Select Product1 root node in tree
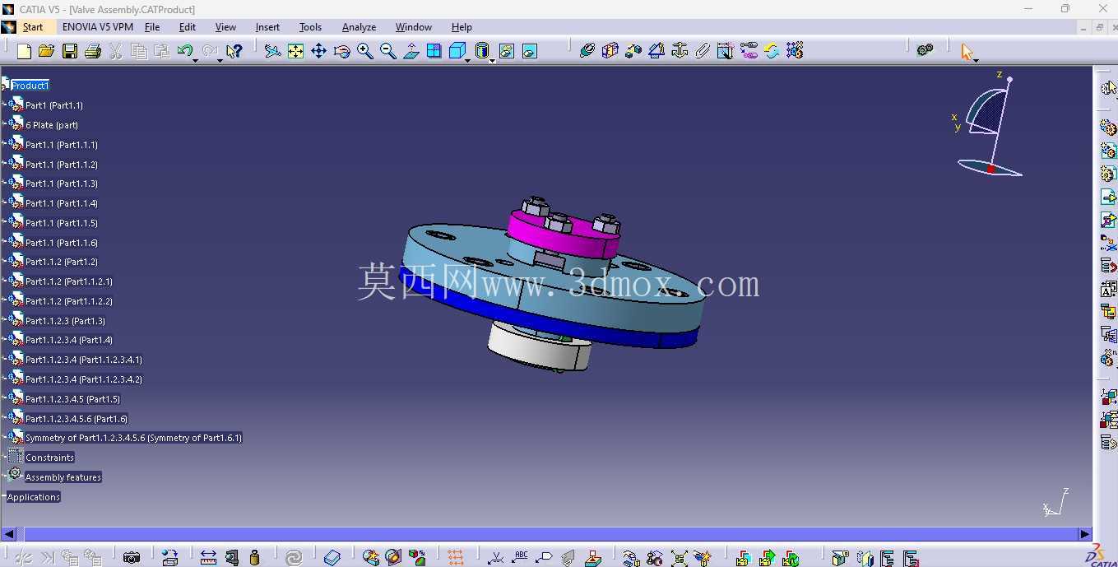This screenshot has height=567, width=1118. coord(30,86)
